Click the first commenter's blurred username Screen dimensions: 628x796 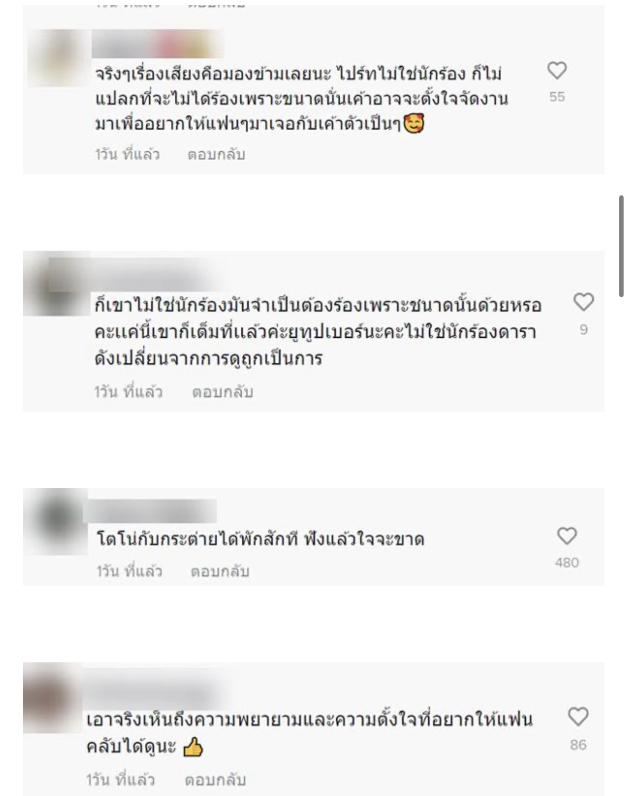coord(158,44)
